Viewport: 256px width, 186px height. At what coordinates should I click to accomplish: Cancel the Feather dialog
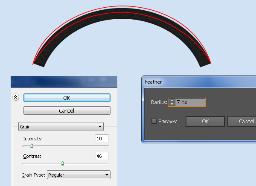242,121
